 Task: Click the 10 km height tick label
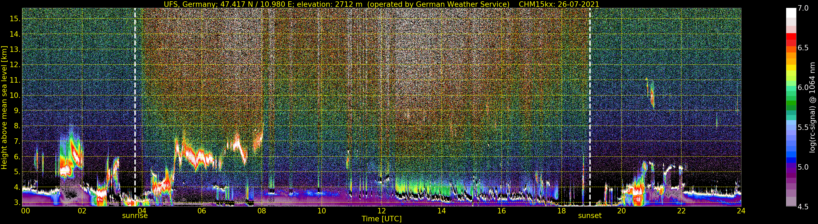[x=15, y=95]
